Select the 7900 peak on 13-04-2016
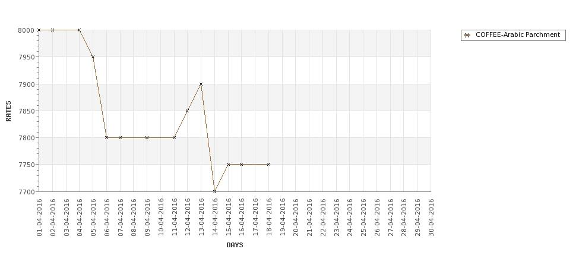 point(201,84)
